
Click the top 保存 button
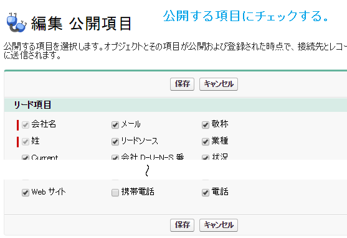[x=182, y=84]
